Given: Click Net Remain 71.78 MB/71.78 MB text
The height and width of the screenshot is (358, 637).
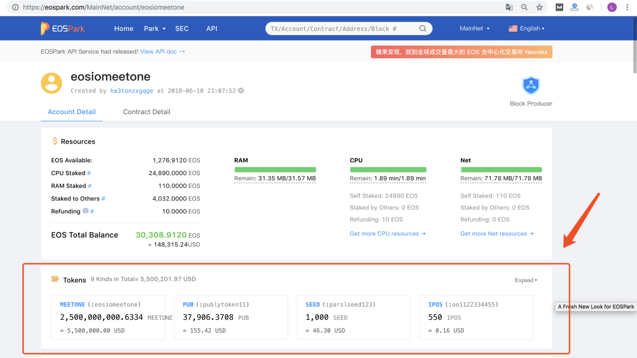Looking at the screenshot, I should point(501,178).
